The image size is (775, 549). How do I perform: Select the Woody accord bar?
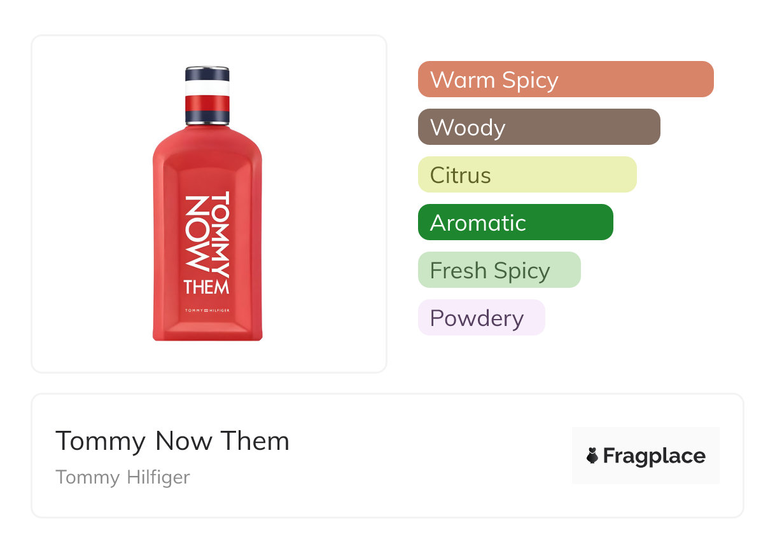pos(538,127)
